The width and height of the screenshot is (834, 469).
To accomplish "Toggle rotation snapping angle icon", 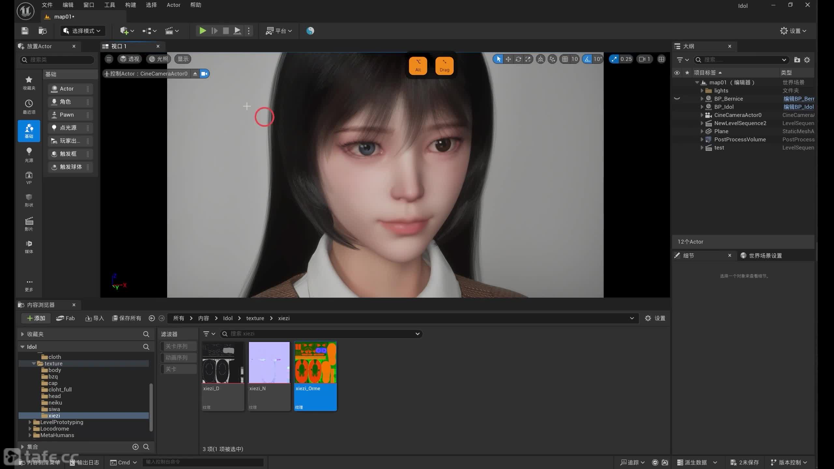I will pos(587,59).
